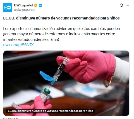Click the caption overlay on the preview card

(x=51, y=111)
